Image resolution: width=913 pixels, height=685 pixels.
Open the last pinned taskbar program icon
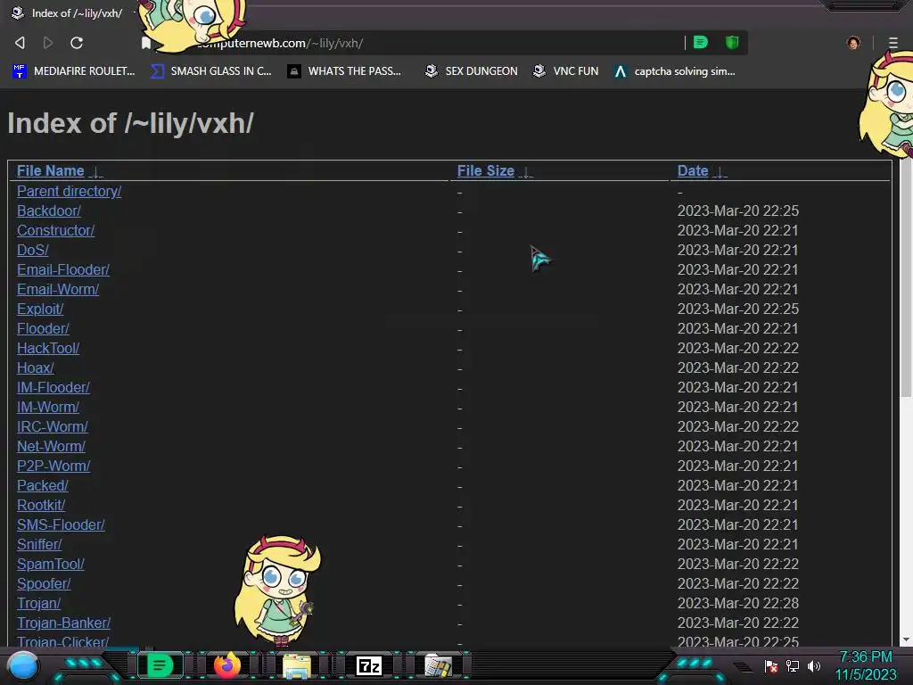pyautogui.click(x=438, y=665)
